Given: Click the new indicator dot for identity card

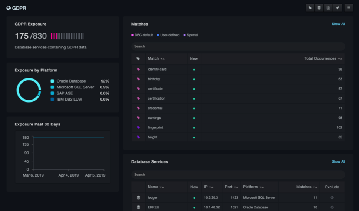Looking at the screenshot, I should (x=194, y=70).
